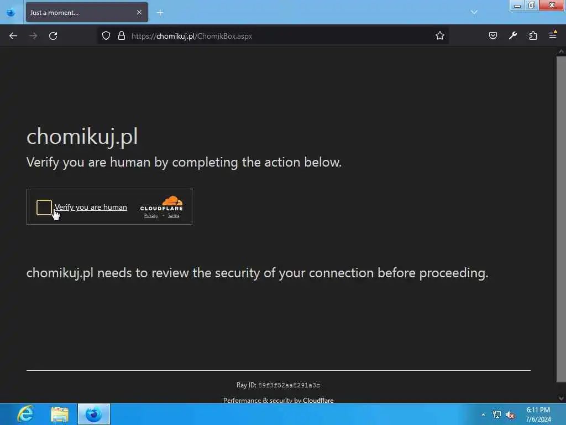Open developer tools wrench icon
This screenshot has width=566, height=425.
[x=512, y=35]
